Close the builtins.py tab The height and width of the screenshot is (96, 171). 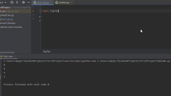pyautogui.click(x=72, y=2)
